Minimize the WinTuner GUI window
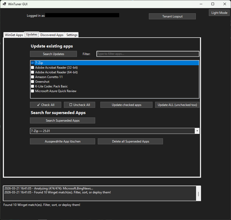Screen dimensions: 231x220 pos(201,4)
